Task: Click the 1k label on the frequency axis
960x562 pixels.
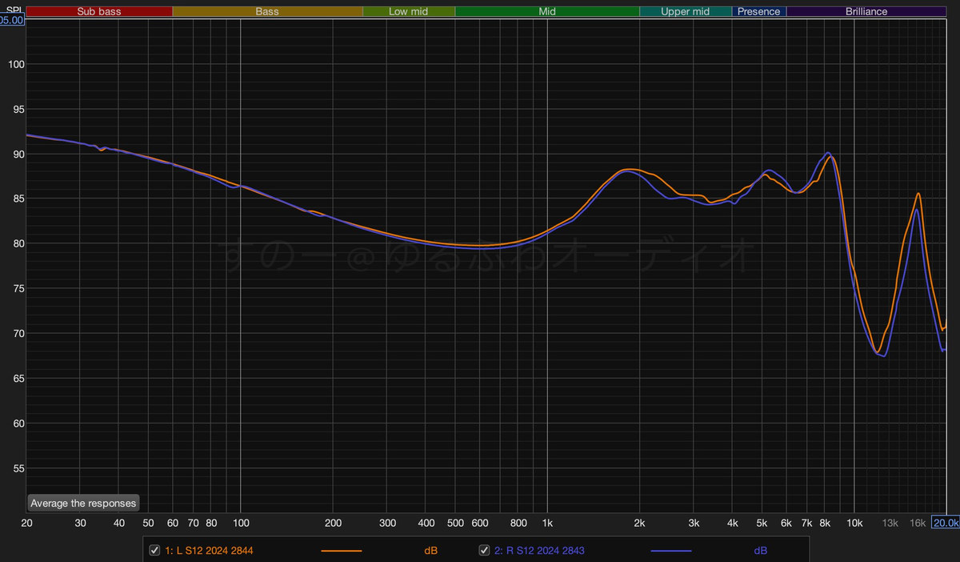Action: pos(547,523)
